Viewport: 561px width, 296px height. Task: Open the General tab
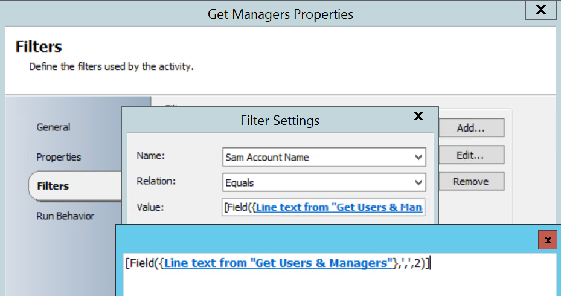(53, 127)
